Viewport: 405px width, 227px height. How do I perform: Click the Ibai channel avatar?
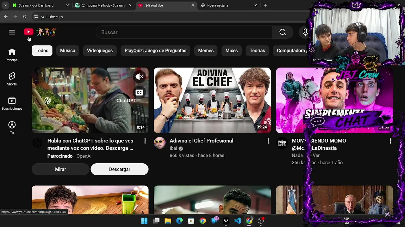[x=159, y=143]
